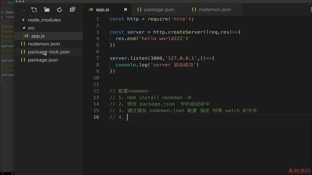The height and width of the screenshot is (175, 312).
Task: Click line number 7 in the gutter
Action: tap(97, 58)
